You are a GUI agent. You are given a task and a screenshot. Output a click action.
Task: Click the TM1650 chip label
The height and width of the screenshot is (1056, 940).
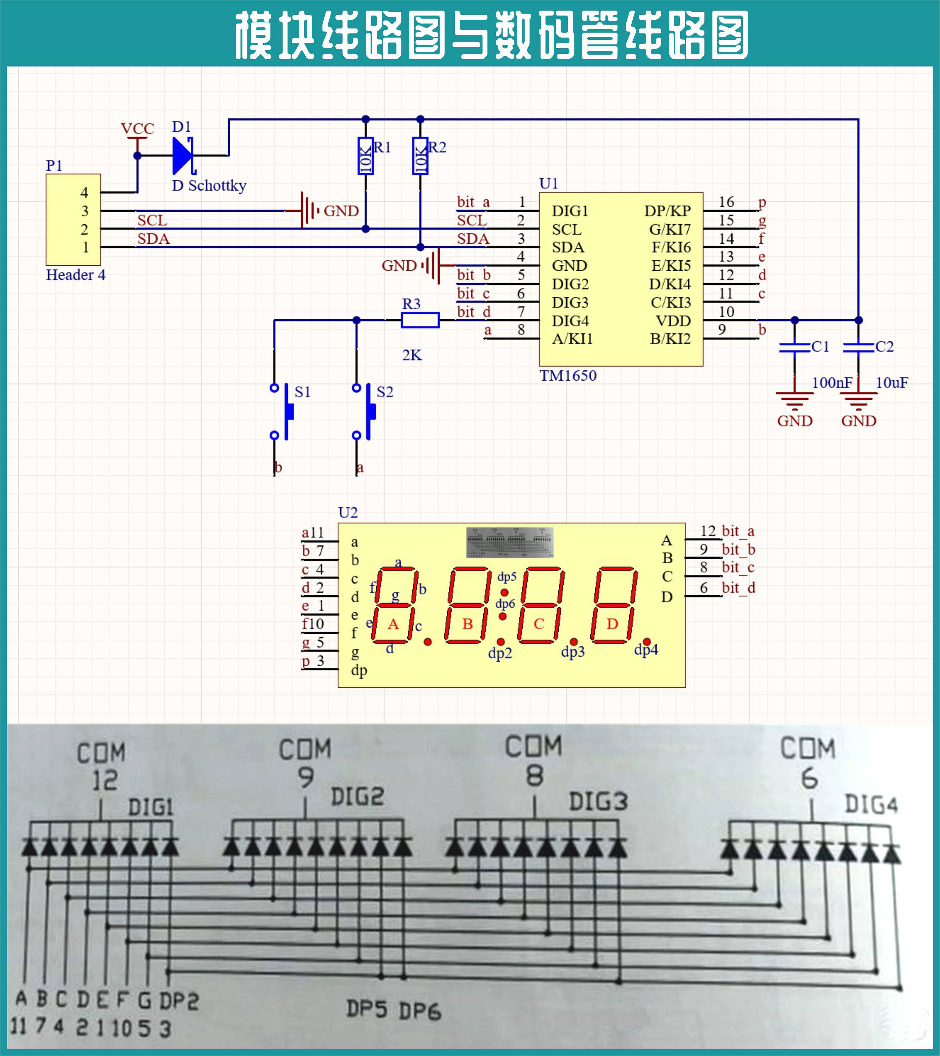pos(567,376)
